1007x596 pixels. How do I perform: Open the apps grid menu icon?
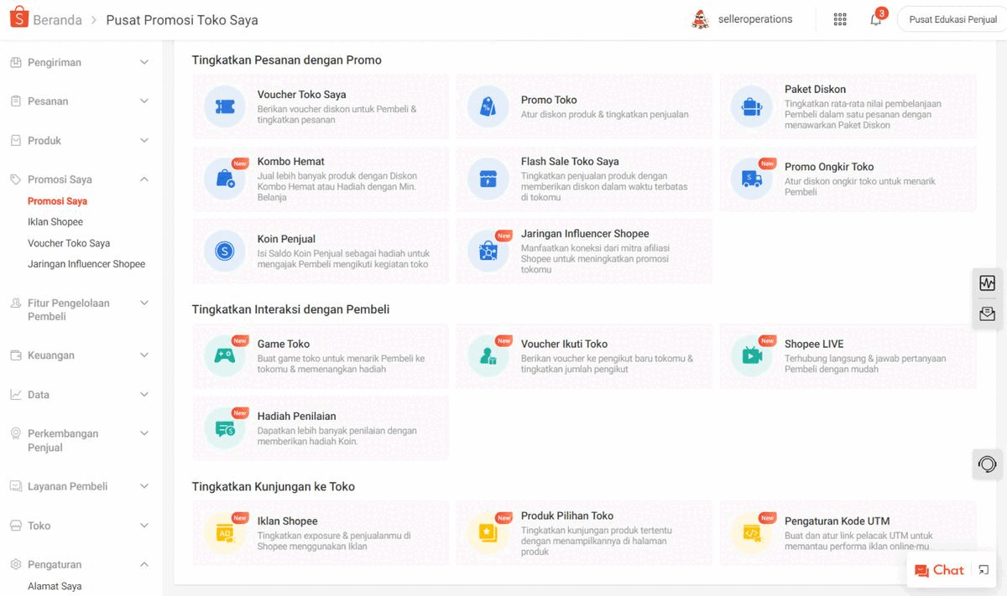[x=839, y=19]
